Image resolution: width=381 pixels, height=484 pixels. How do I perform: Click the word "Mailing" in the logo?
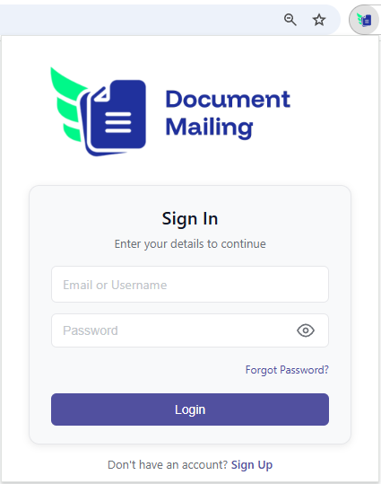pos(209,128)
